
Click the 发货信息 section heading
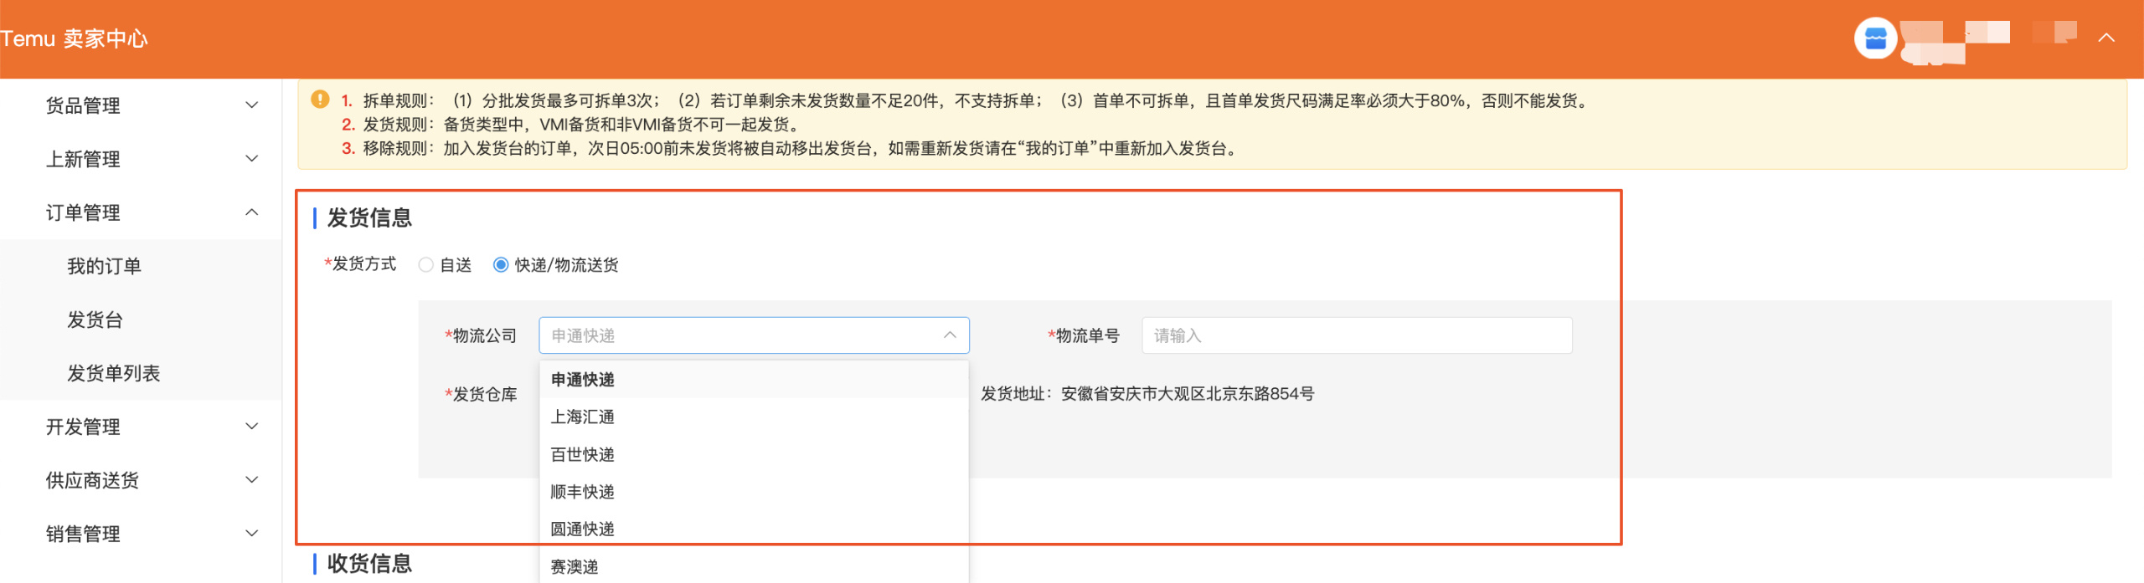coord(369,218)
